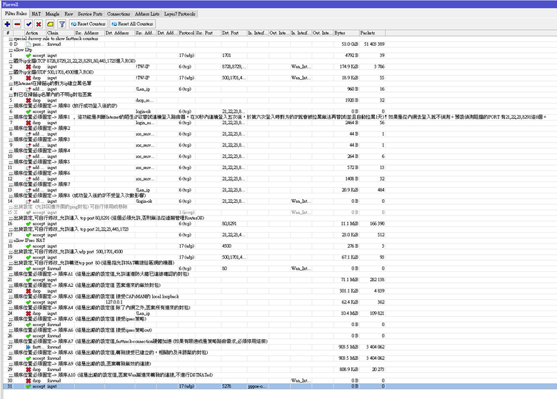Sort by Chain column header
The width and height of the screenshot is (557, 399).
[x=60, y=33]
